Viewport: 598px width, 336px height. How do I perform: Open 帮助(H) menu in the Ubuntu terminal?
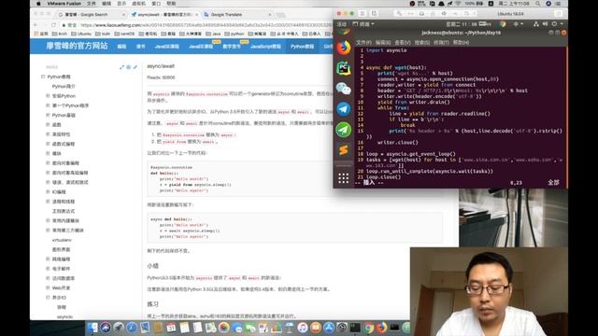pyautogui.click(x=461, y=42)
